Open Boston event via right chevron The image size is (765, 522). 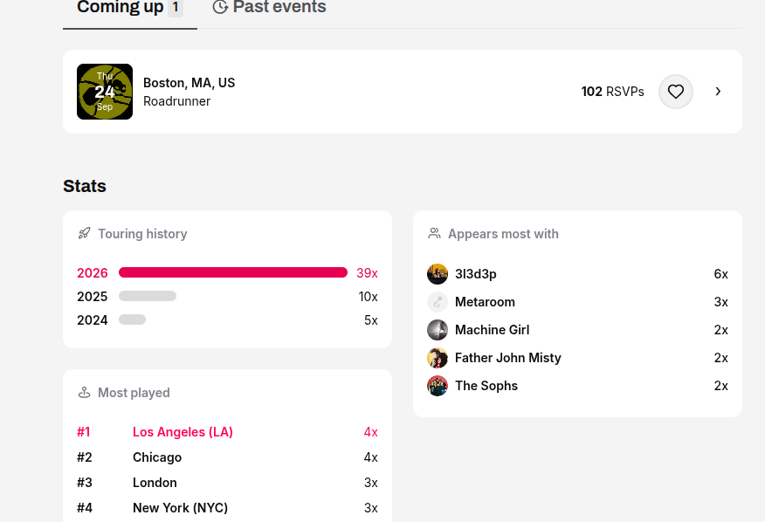point(718,92)
